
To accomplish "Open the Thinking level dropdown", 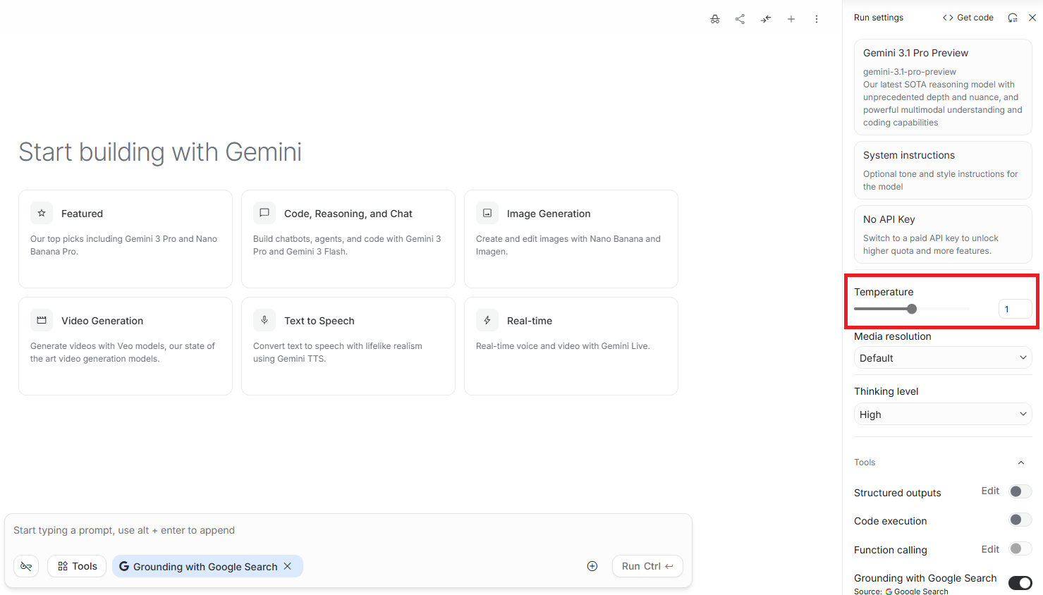I will [x=943, y=415].
